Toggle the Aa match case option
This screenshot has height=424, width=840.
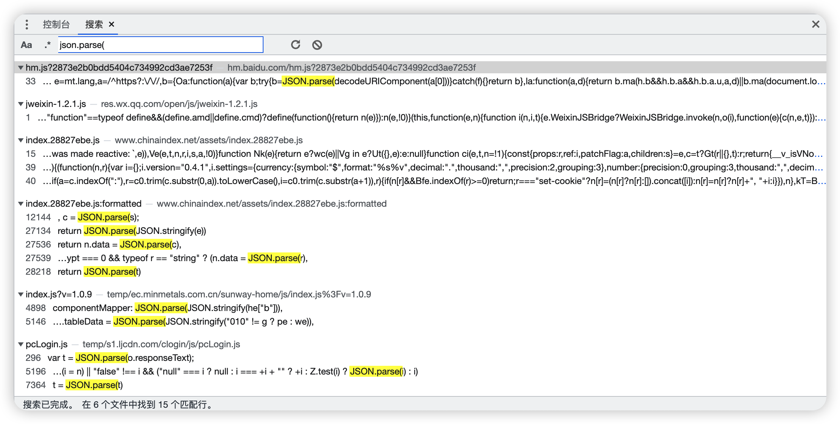pos(26,45)
